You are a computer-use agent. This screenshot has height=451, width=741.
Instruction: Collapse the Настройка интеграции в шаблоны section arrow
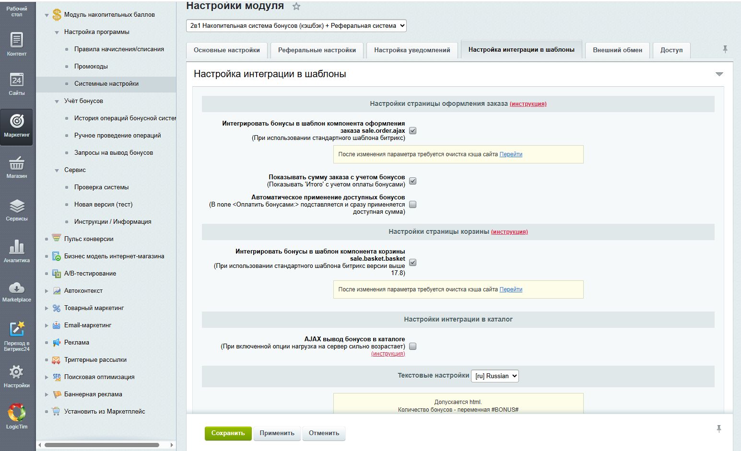719,74
